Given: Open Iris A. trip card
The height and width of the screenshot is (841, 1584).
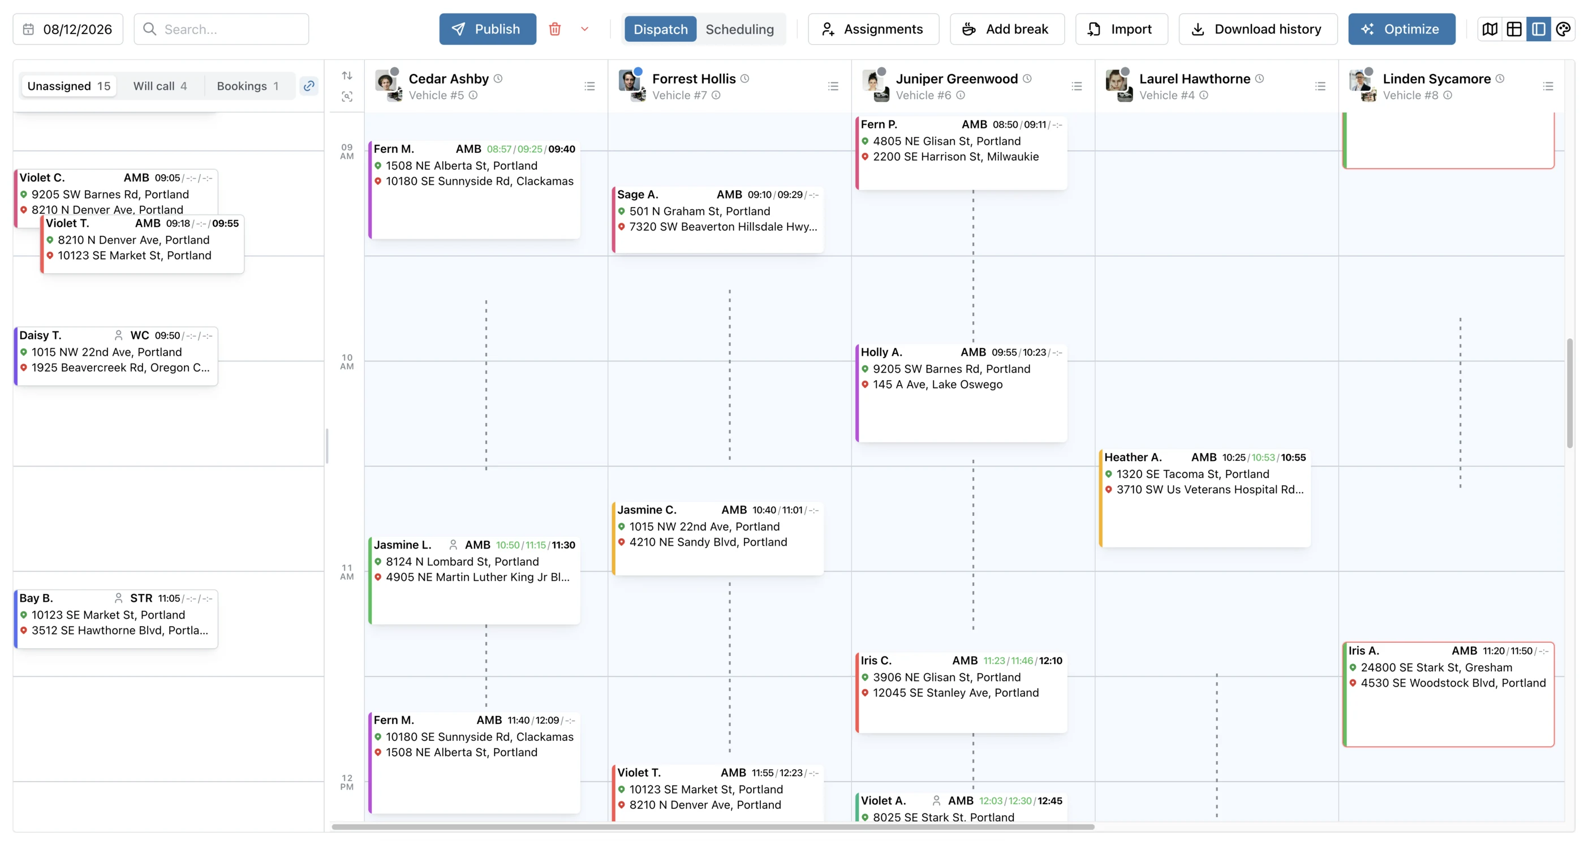Looking at the screenshot, I should [x=1448, y=695].
